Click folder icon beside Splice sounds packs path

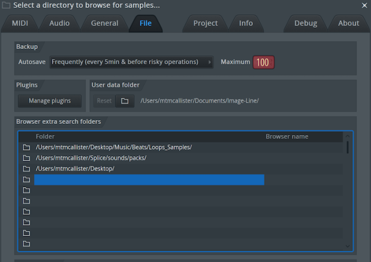[x=26, y=158]
